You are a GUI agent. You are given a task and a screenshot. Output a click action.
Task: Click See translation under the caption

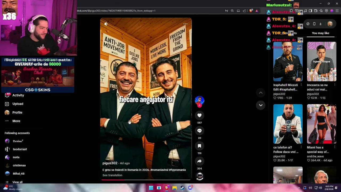(112, 175)
